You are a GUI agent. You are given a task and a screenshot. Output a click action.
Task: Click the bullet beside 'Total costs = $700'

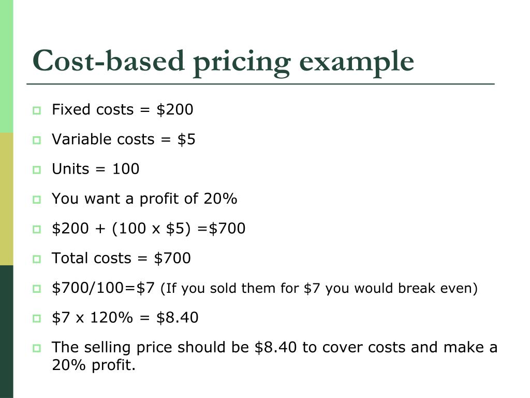pos(37,259)
